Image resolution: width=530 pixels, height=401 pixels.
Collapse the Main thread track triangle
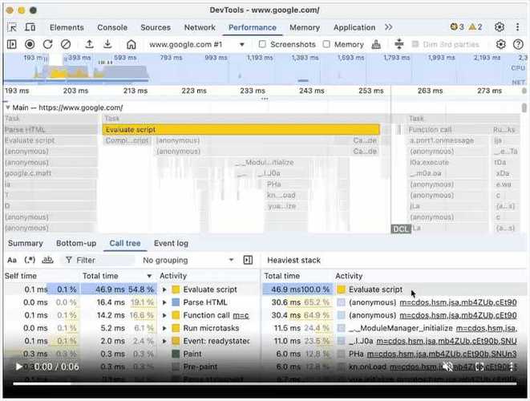click(x=7, y=107)
